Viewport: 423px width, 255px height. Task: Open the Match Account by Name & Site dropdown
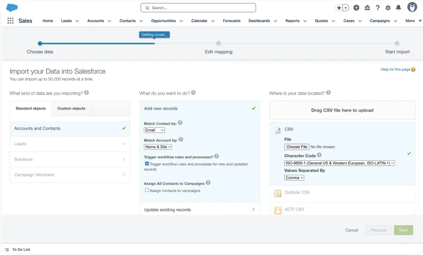[158, 147]
